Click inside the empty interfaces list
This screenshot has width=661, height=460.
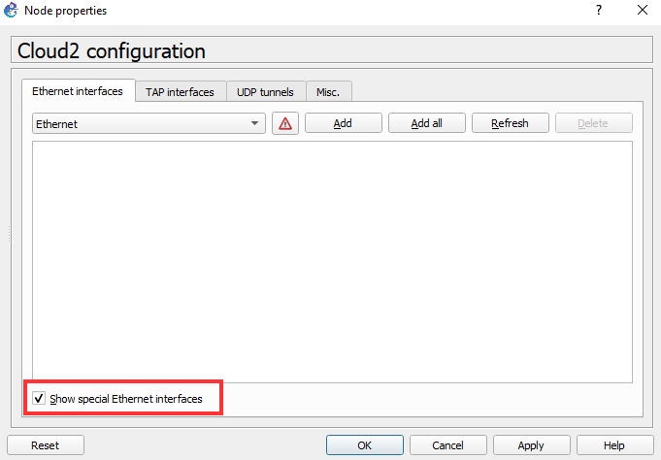tap(331, 262)
